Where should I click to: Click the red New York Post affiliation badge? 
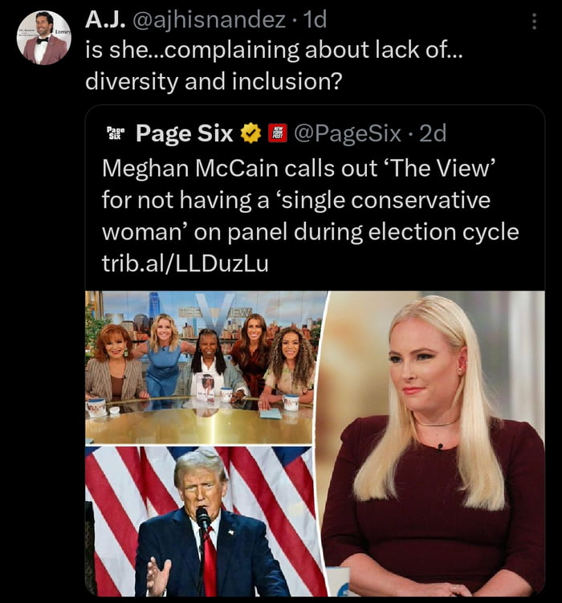(278, 133)
